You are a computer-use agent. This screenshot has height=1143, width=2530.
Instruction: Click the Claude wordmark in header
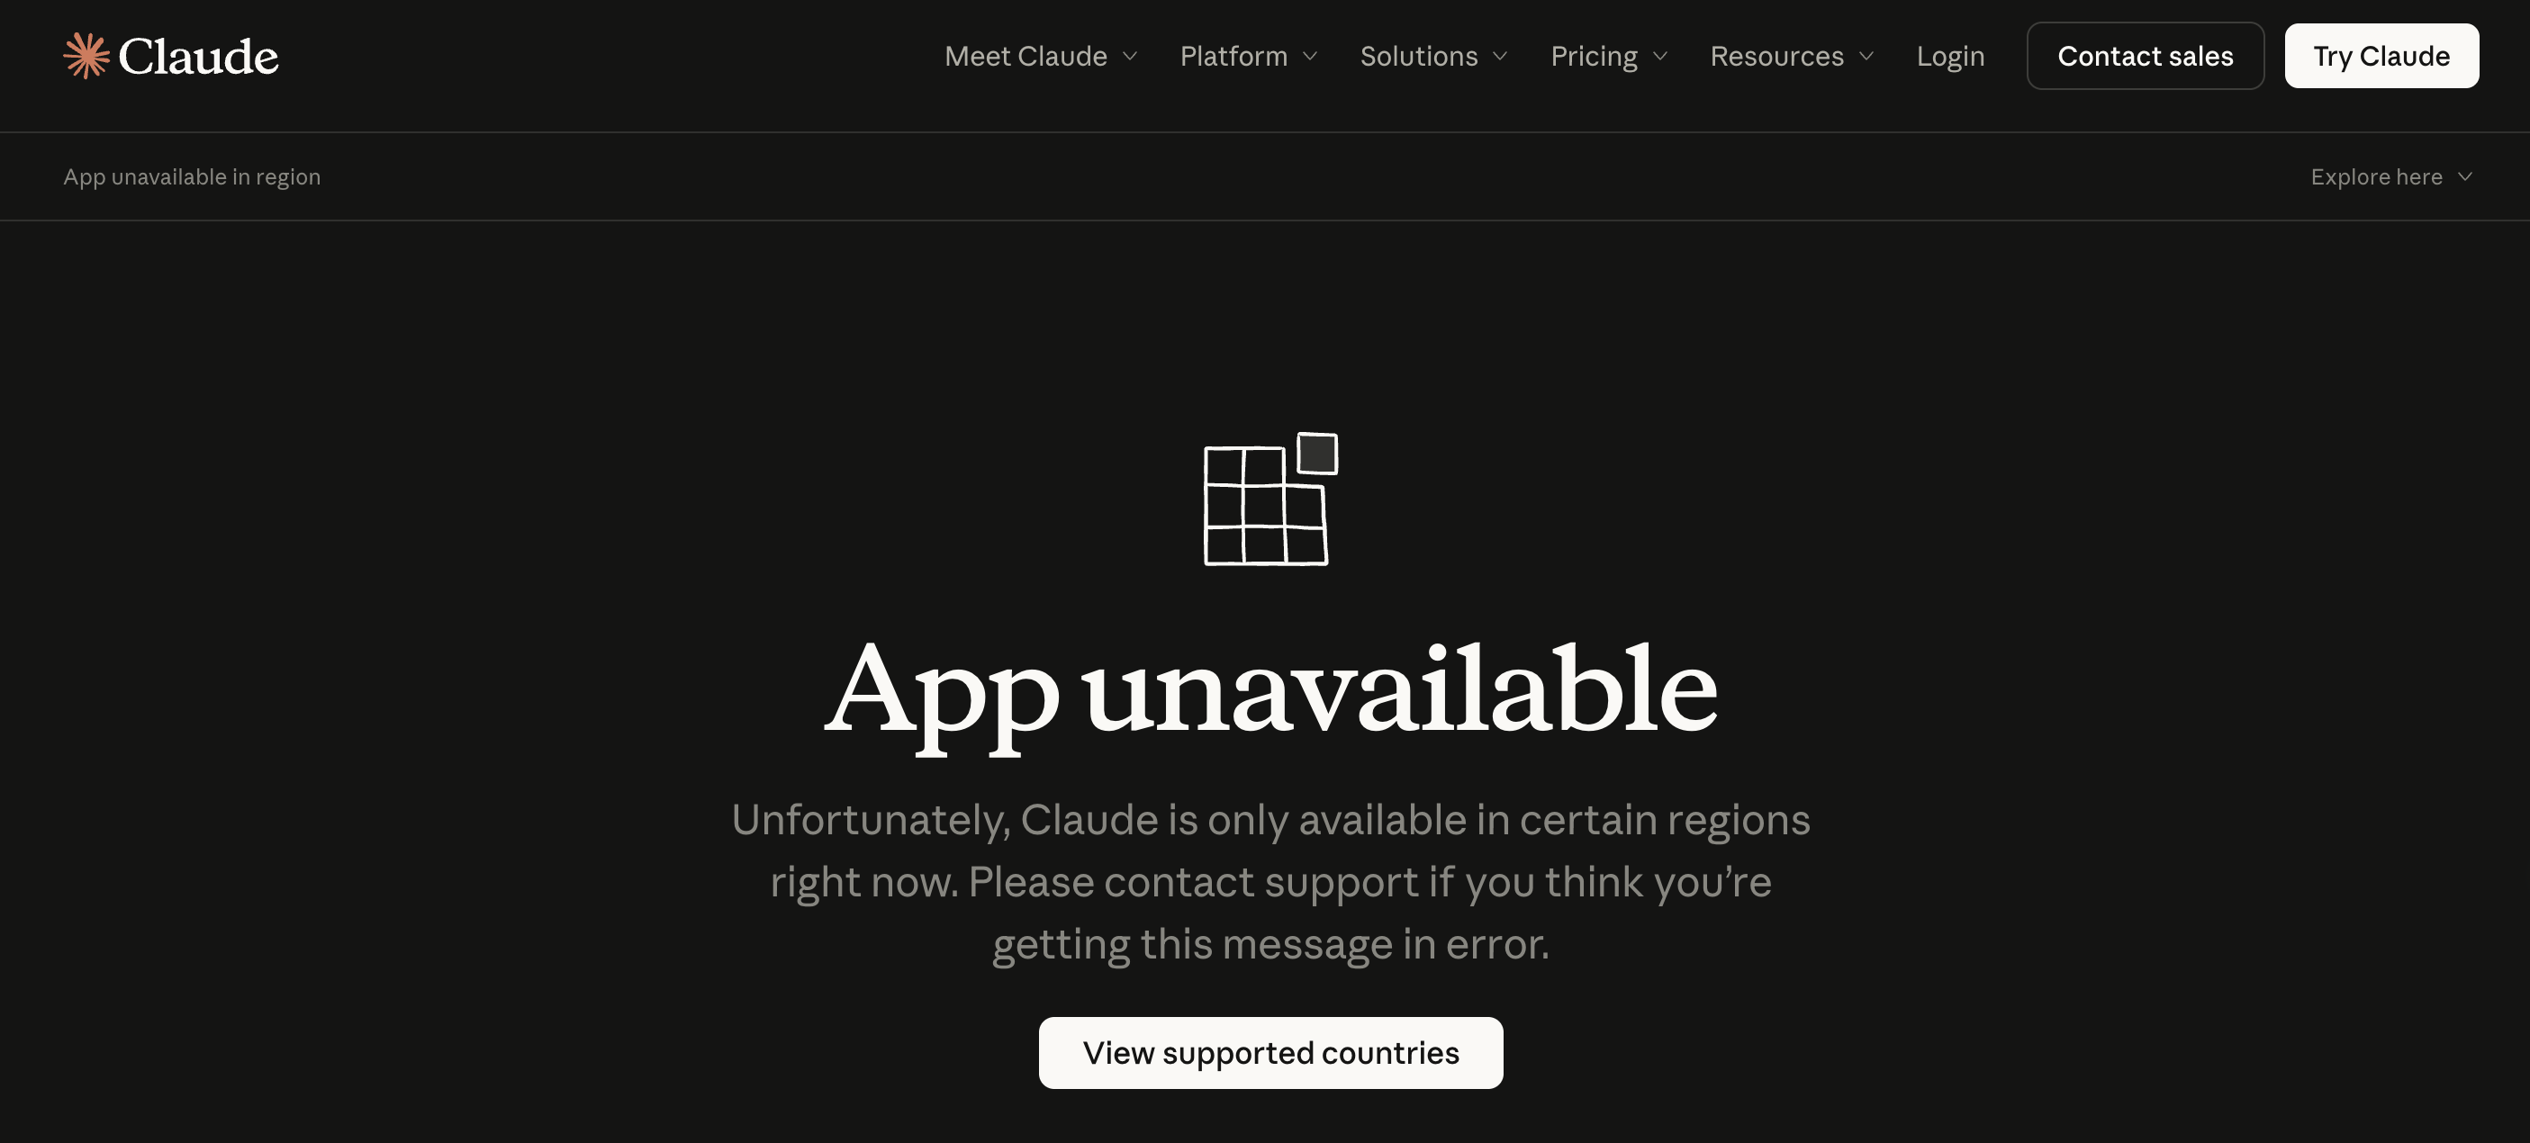tap(198, 57)
